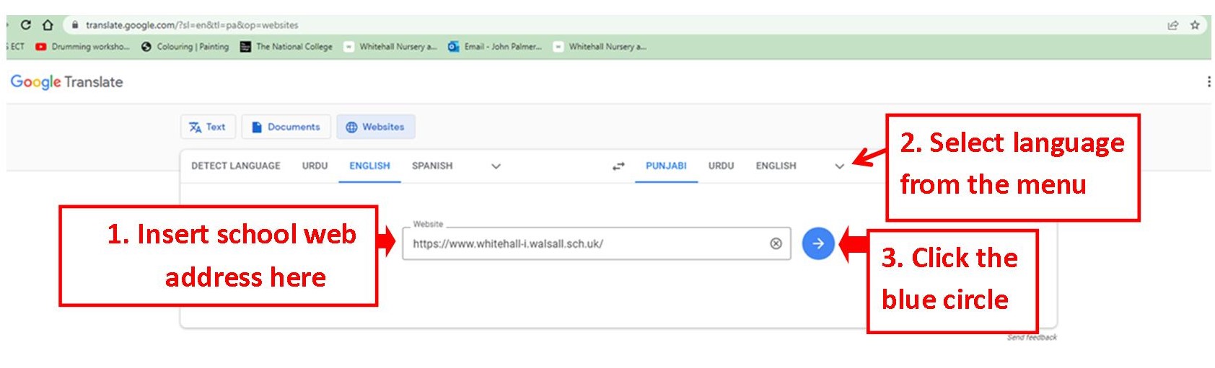Clear the website URL with X icon
Viewport: 1215px width, 368px height.
tap(776, 243)
